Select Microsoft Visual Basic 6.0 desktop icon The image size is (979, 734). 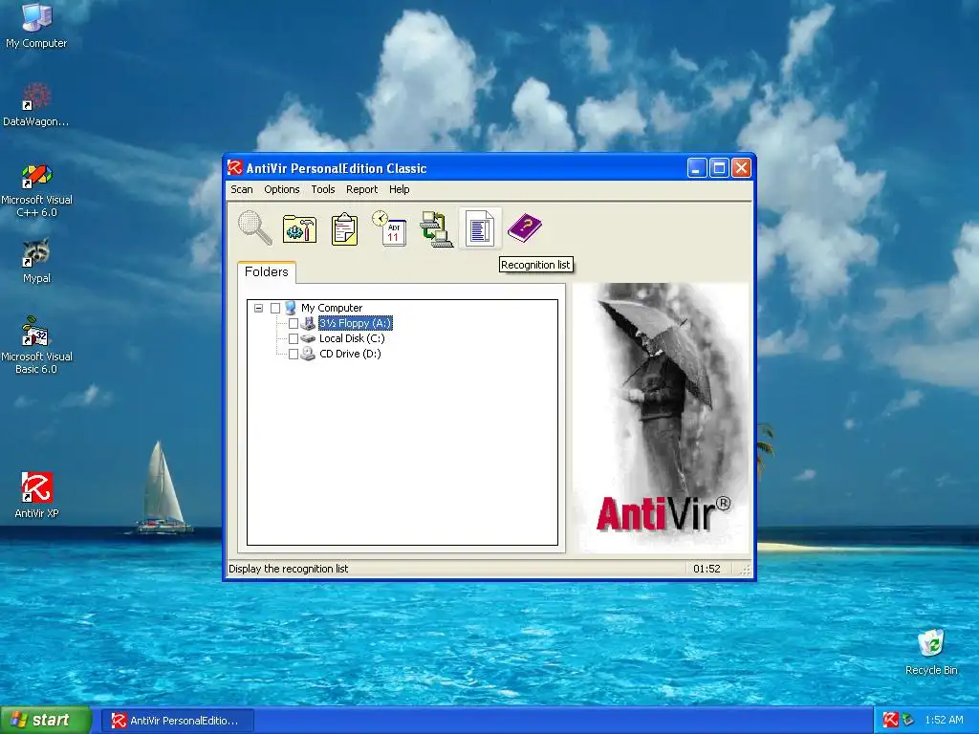point(36,345)
